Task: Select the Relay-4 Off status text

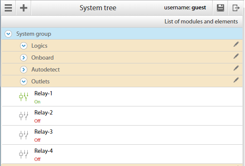Action: [37, 159]
